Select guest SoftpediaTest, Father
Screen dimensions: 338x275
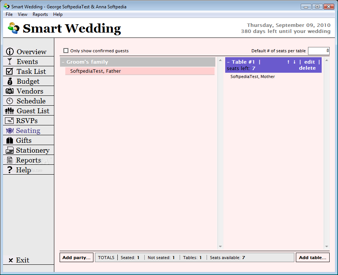coord(140,71)
